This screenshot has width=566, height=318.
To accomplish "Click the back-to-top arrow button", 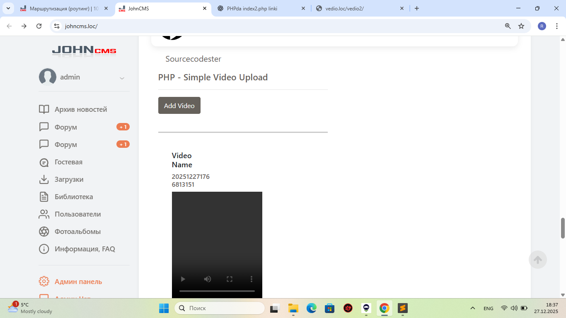I will coord(538,260).
